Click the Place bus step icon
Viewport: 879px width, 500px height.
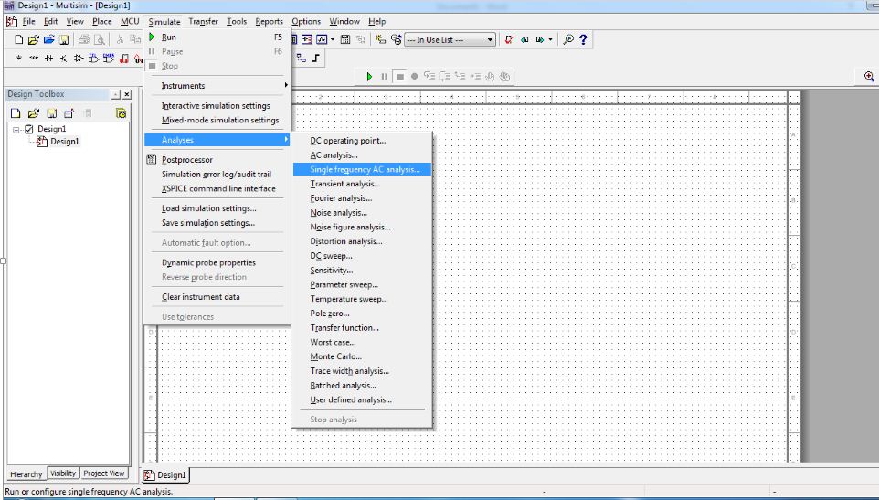click(316, 58)
